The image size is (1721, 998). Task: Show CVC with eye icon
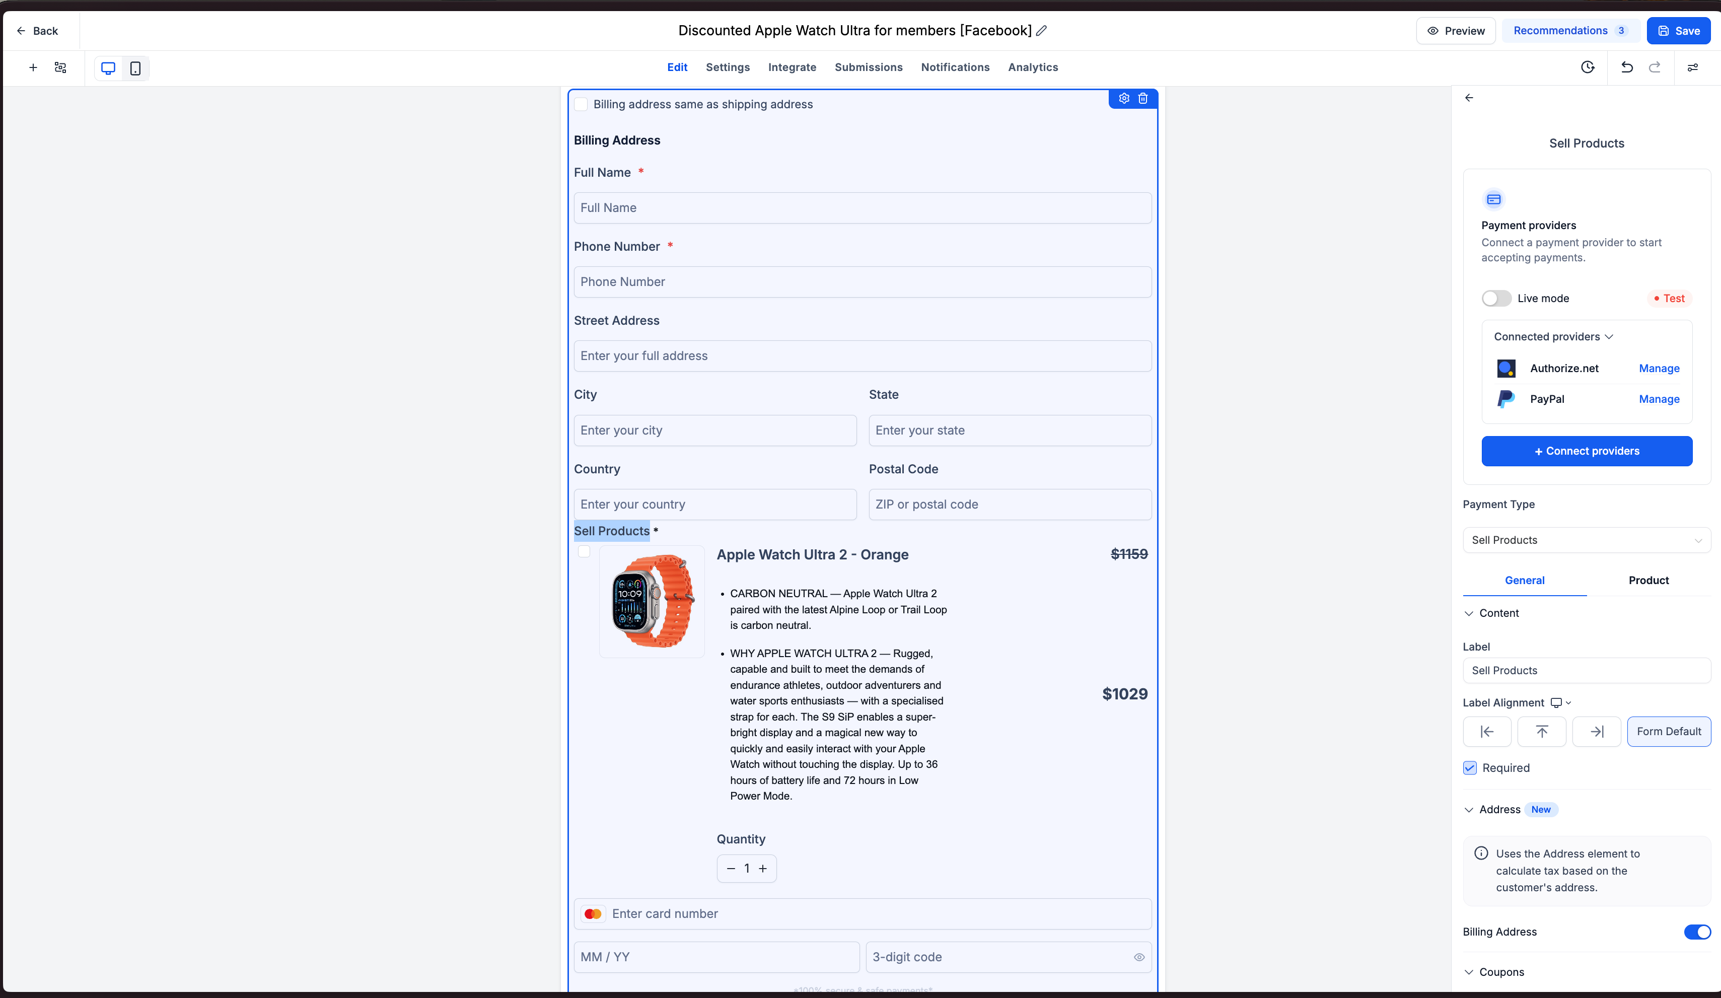click(1138, 957)
